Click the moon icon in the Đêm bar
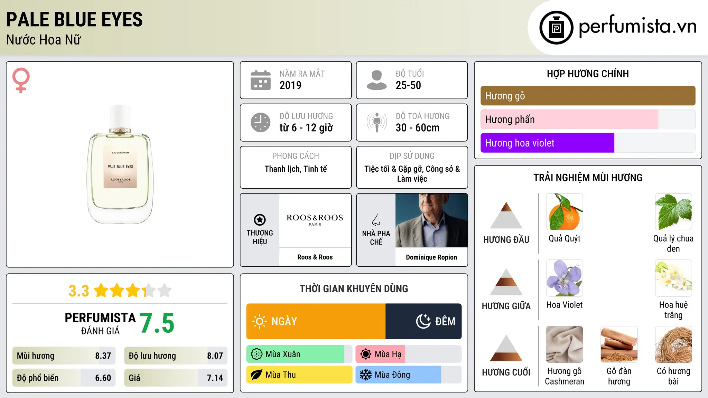 pyautogui.click(x=423, y=321)
